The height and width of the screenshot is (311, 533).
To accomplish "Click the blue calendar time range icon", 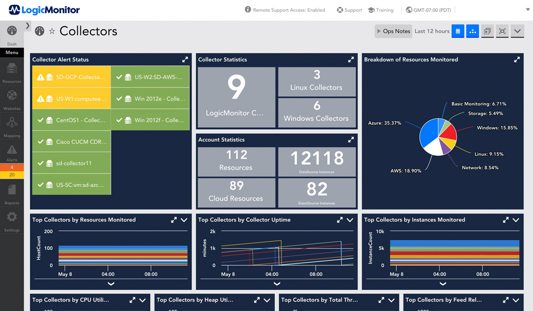I will click(457, 31).
